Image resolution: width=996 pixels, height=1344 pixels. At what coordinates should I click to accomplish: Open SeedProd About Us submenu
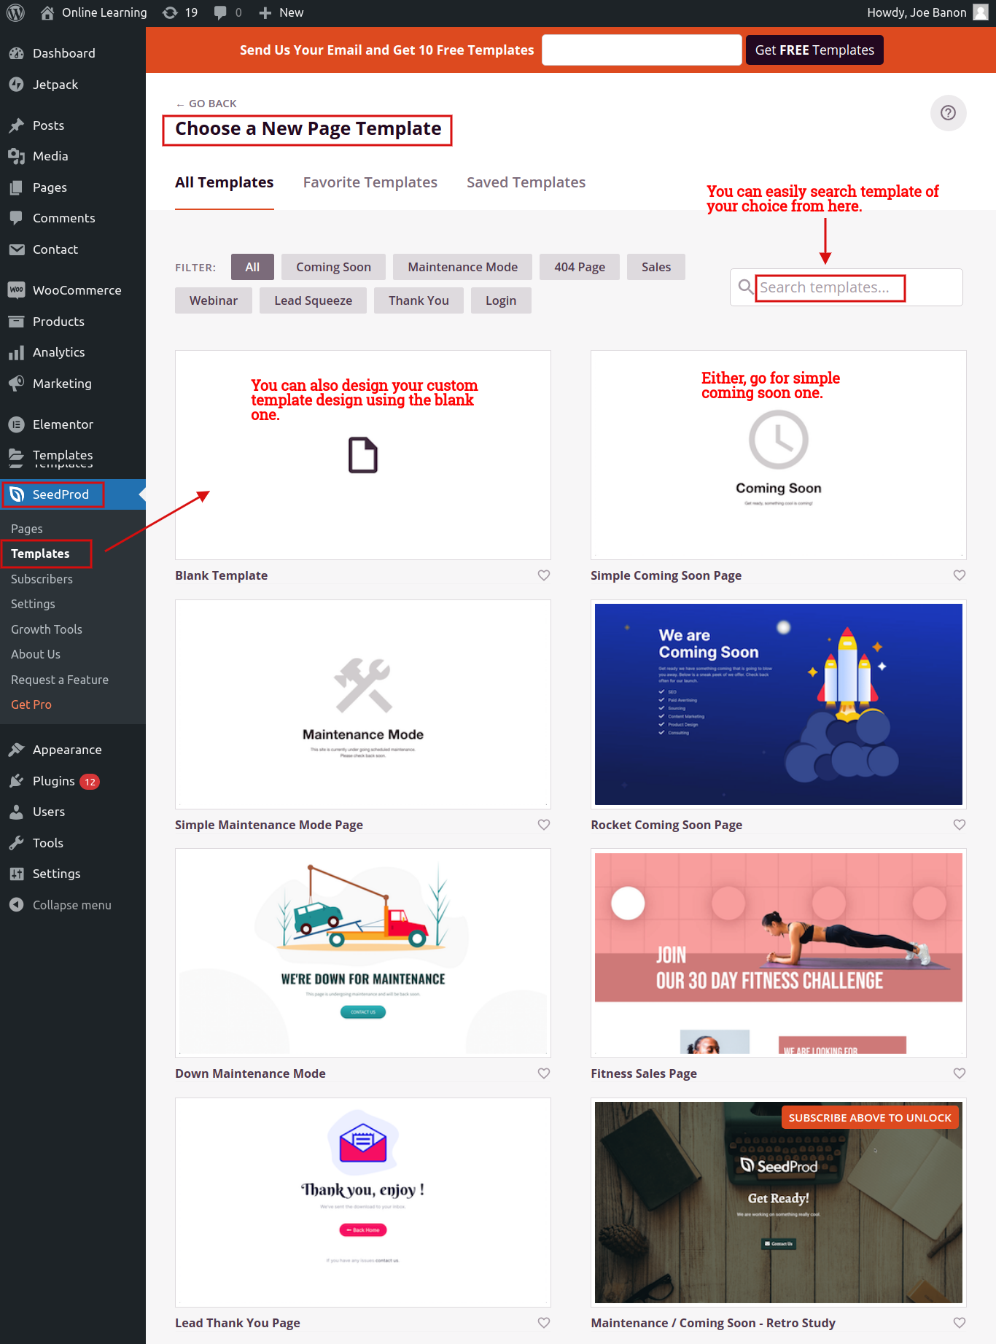pyautogui.click(x=36, y=654)
